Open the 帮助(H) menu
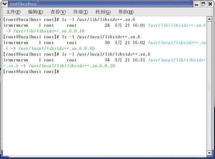215x159 pixels. [x=126, y=12]
